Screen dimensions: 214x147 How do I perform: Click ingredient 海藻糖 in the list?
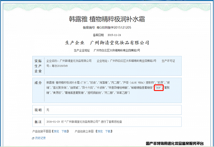(x=103, y=82)
